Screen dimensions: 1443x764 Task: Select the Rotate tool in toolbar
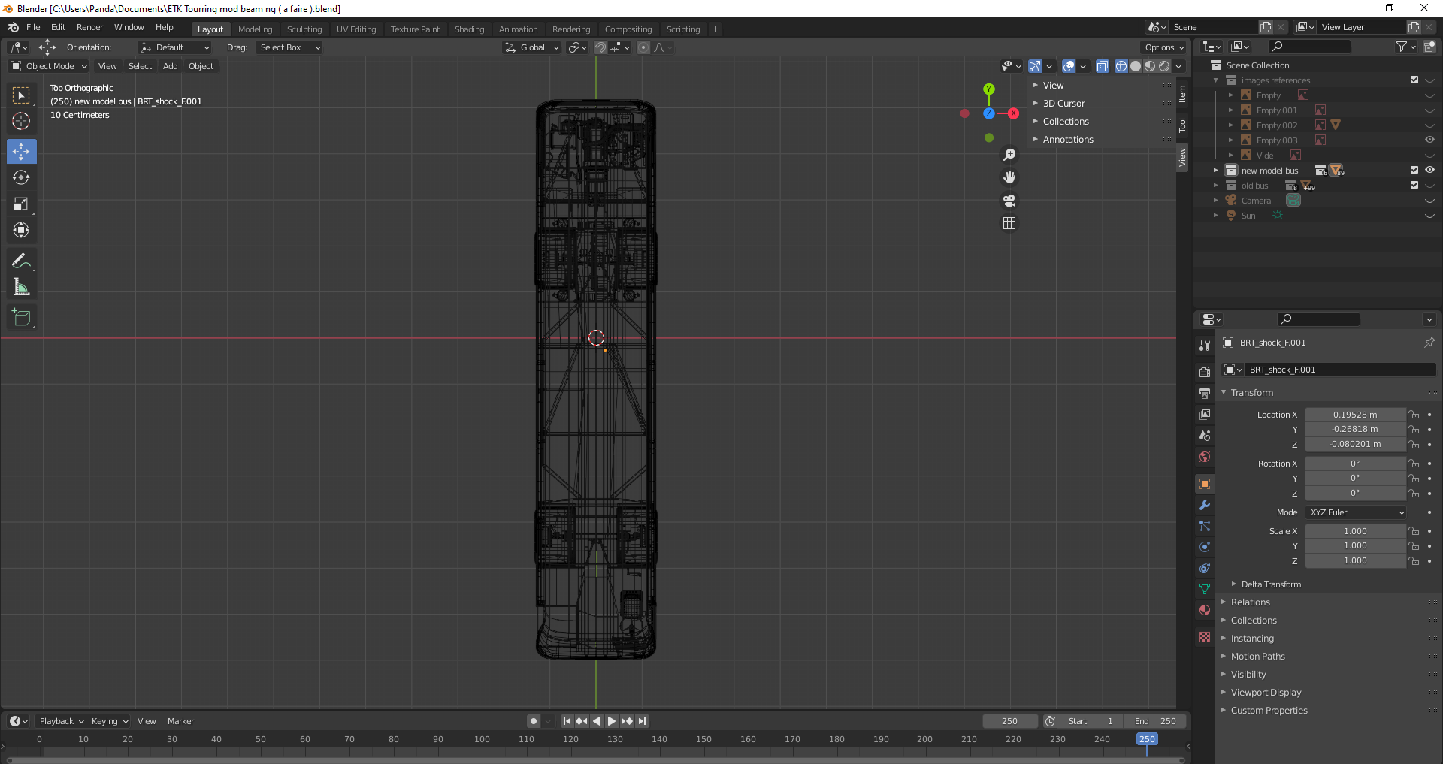[21, 178]
